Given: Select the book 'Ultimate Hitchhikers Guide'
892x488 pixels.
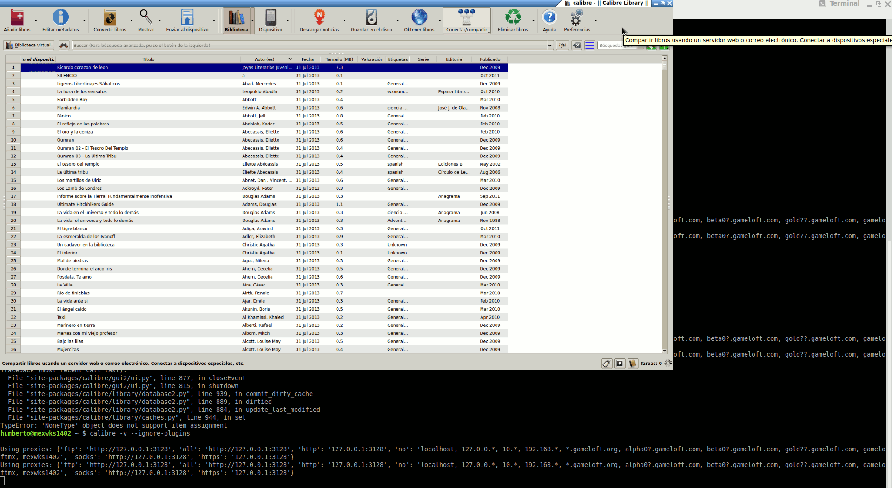Looking at the screenshot, I should pos(85,205).
